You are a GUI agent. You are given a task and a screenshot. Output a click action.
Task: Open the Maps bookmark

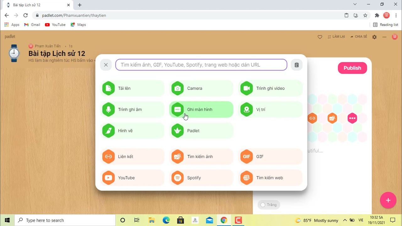[x=78, y=24]
